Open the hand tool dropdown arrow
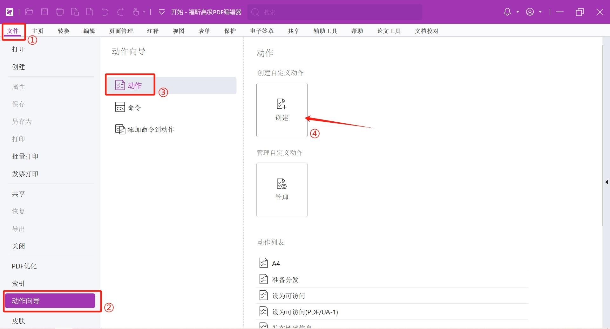The width and height of the screenshot is (610, 329). (144, 12)
